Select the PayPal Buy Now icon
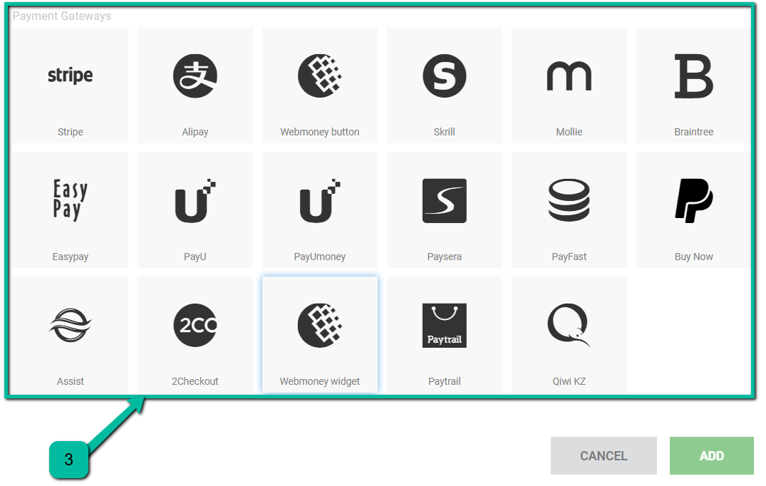 point(694,201)
